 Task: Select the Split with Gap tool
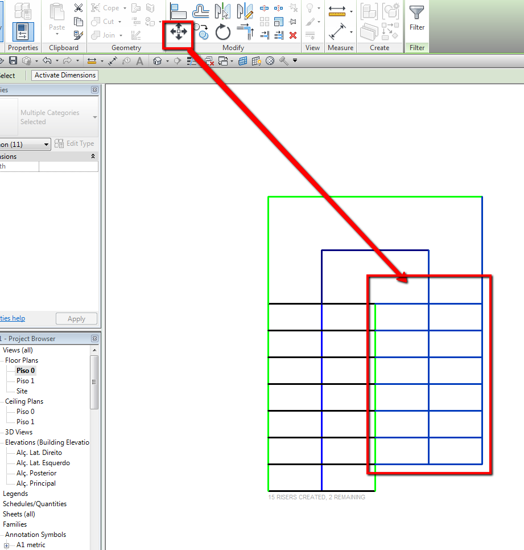coord(279,8)
